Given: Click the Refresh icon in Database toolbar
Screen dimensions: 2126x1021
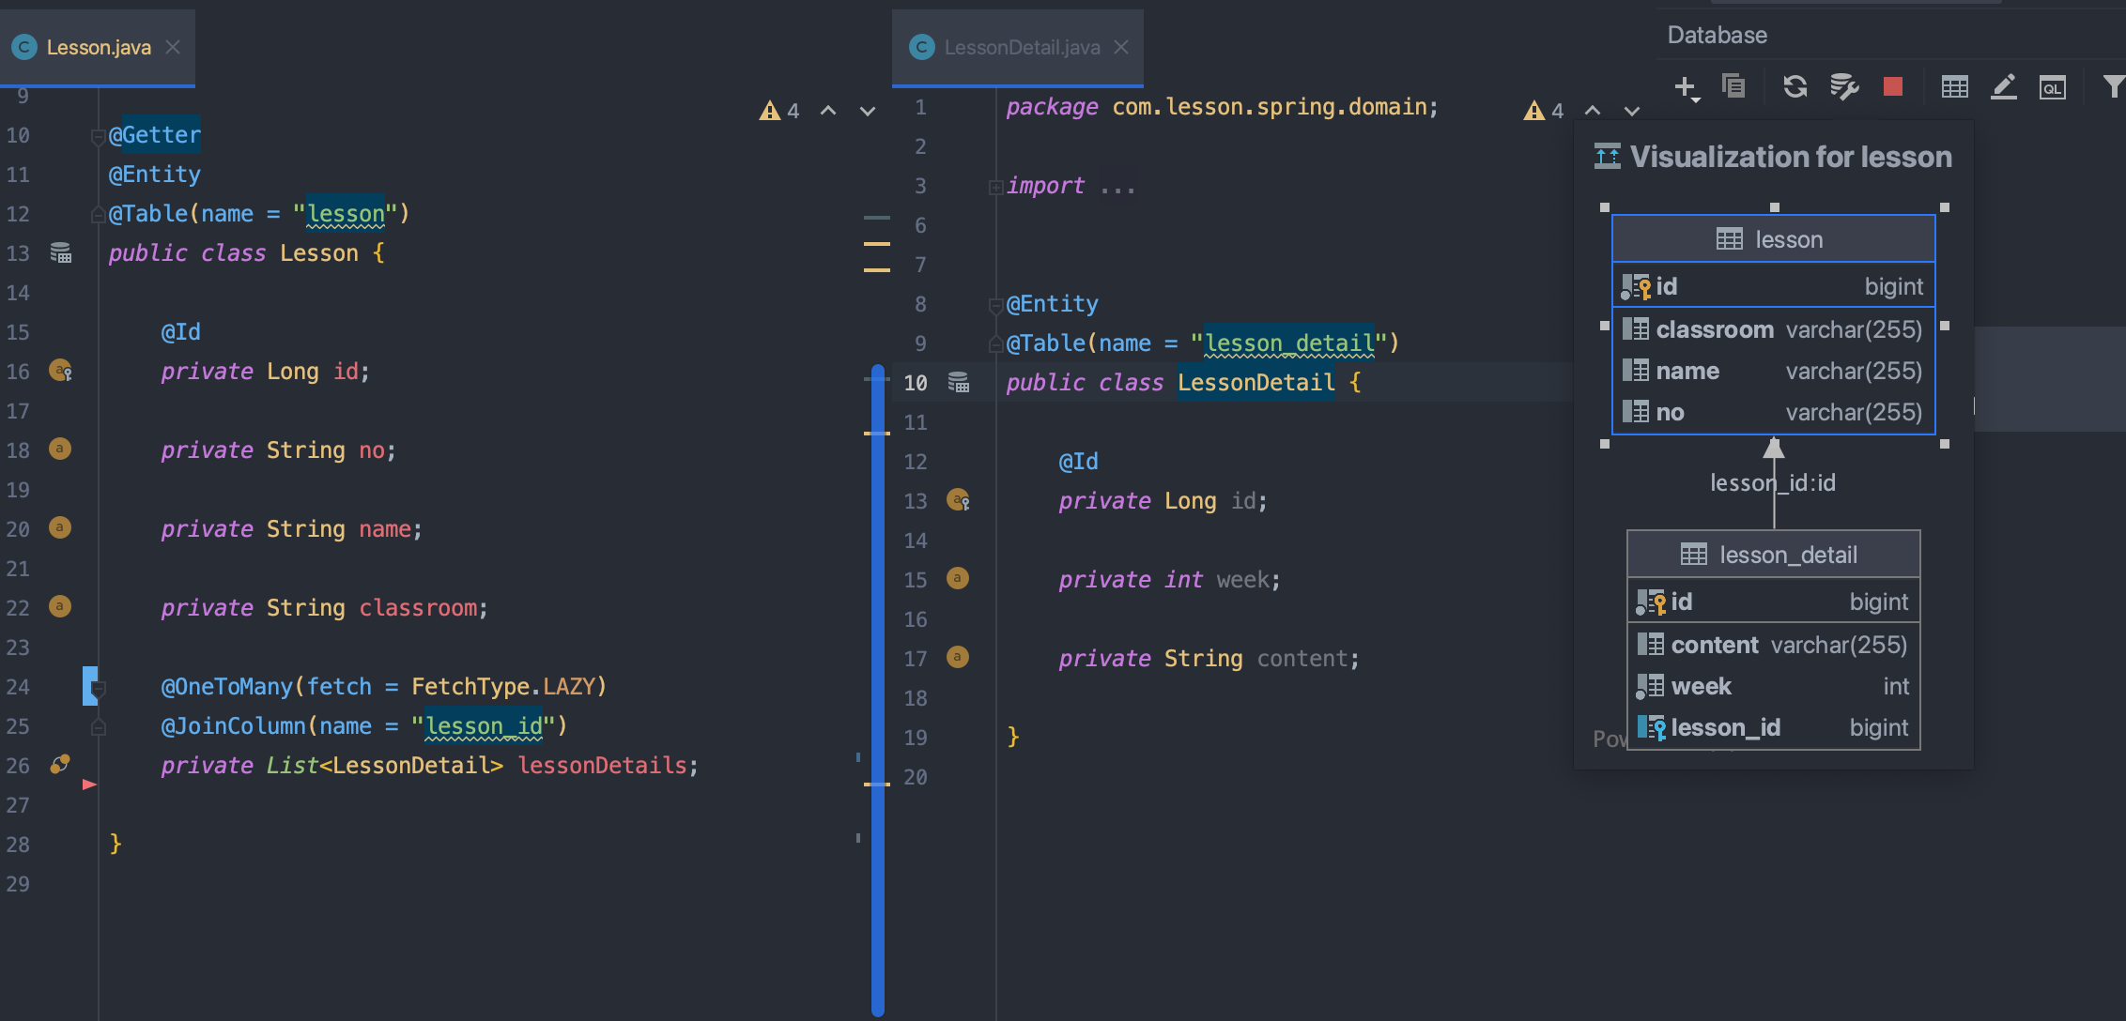Looking at the screenshot, I should 1795,87.
